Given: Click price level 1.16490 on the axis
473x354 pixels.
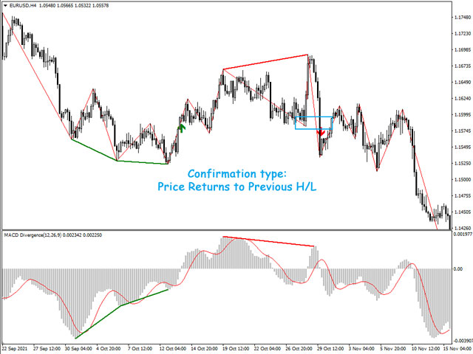Looking at the screenshot, I should (x=463, y=82).
